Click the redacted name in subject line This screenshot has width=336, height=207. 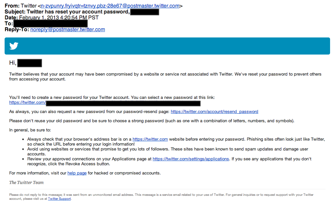click(x=144, y=12)
